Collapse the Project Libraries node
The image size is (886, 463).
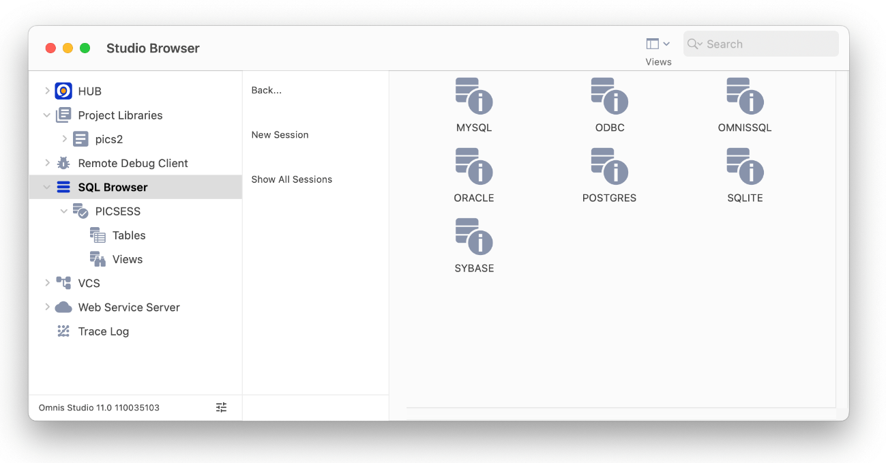tap(47, 115)
